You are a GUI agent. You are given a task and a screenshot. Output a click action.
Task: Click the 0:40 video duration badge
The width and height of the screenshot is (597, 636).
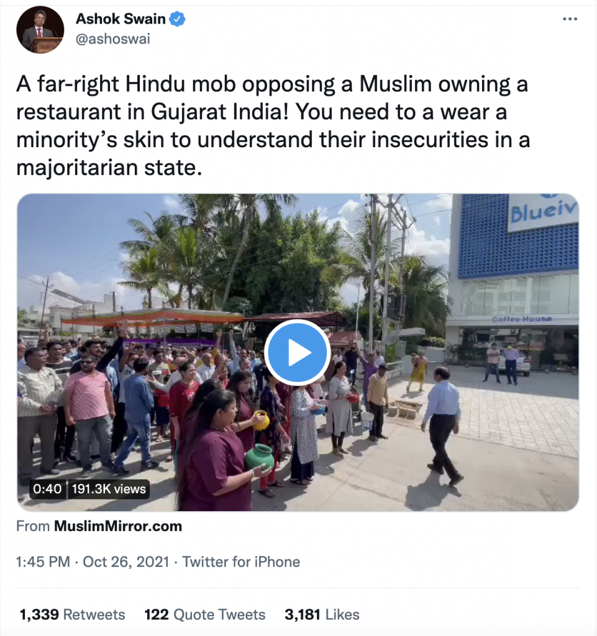point(47,489)
